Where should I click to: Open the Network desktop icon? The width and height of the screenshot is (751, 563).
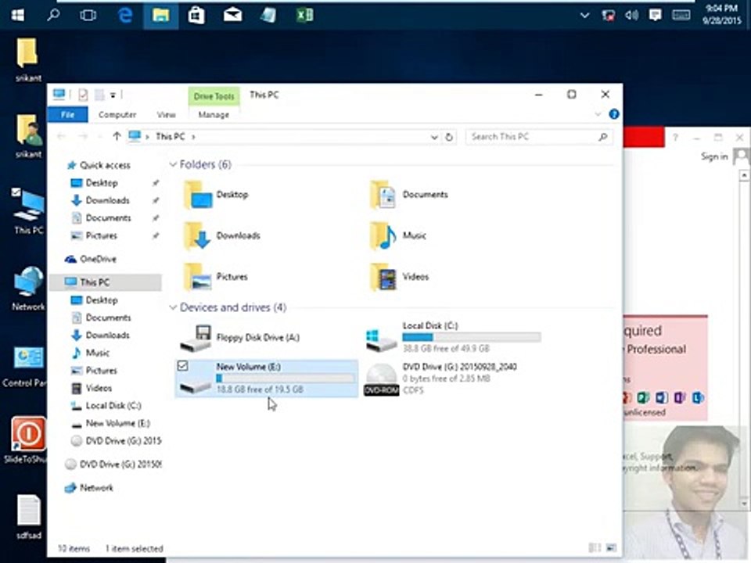[x=28, y=289]
